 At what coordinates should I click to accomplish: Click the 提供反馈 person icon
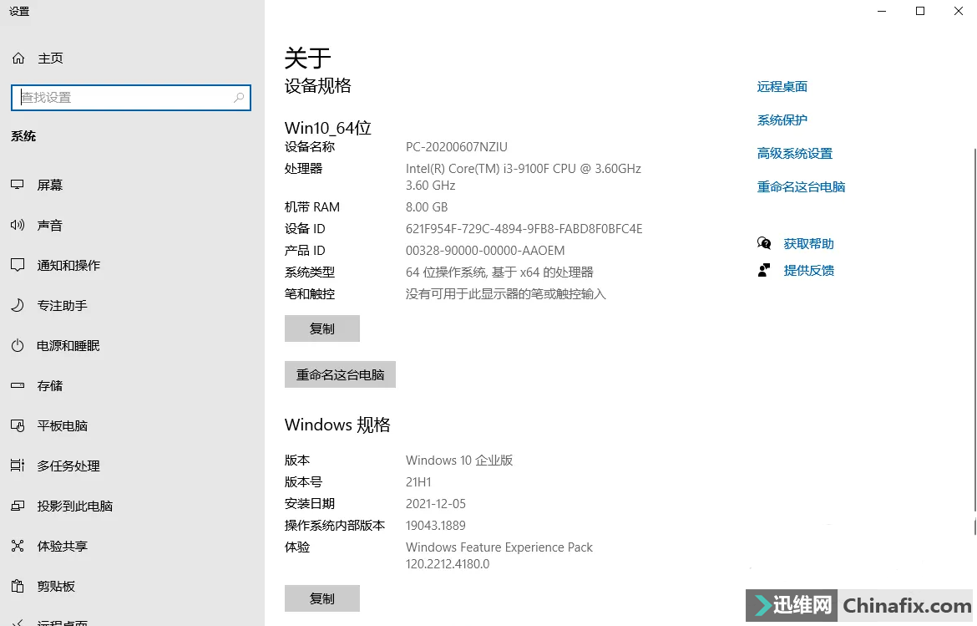pyautogui.click(x=764, y=270)
